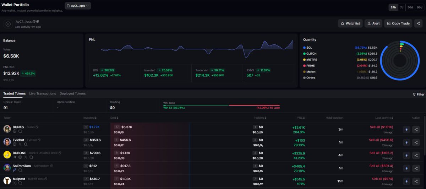Viewport: 426px width, 189px height.
Task: Click the green GLITCH legend color dot
Action: (x=304, y=53)
